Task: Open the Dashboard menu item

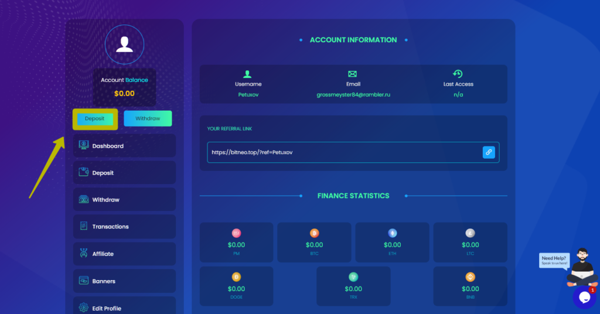Action: [124, 146]
